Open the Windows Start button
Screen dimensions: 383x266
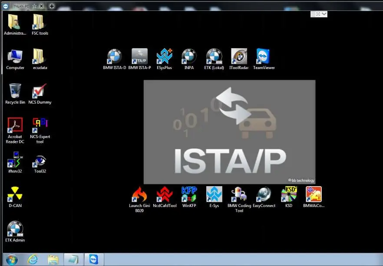pyautogui.click(x=12, y=259)
